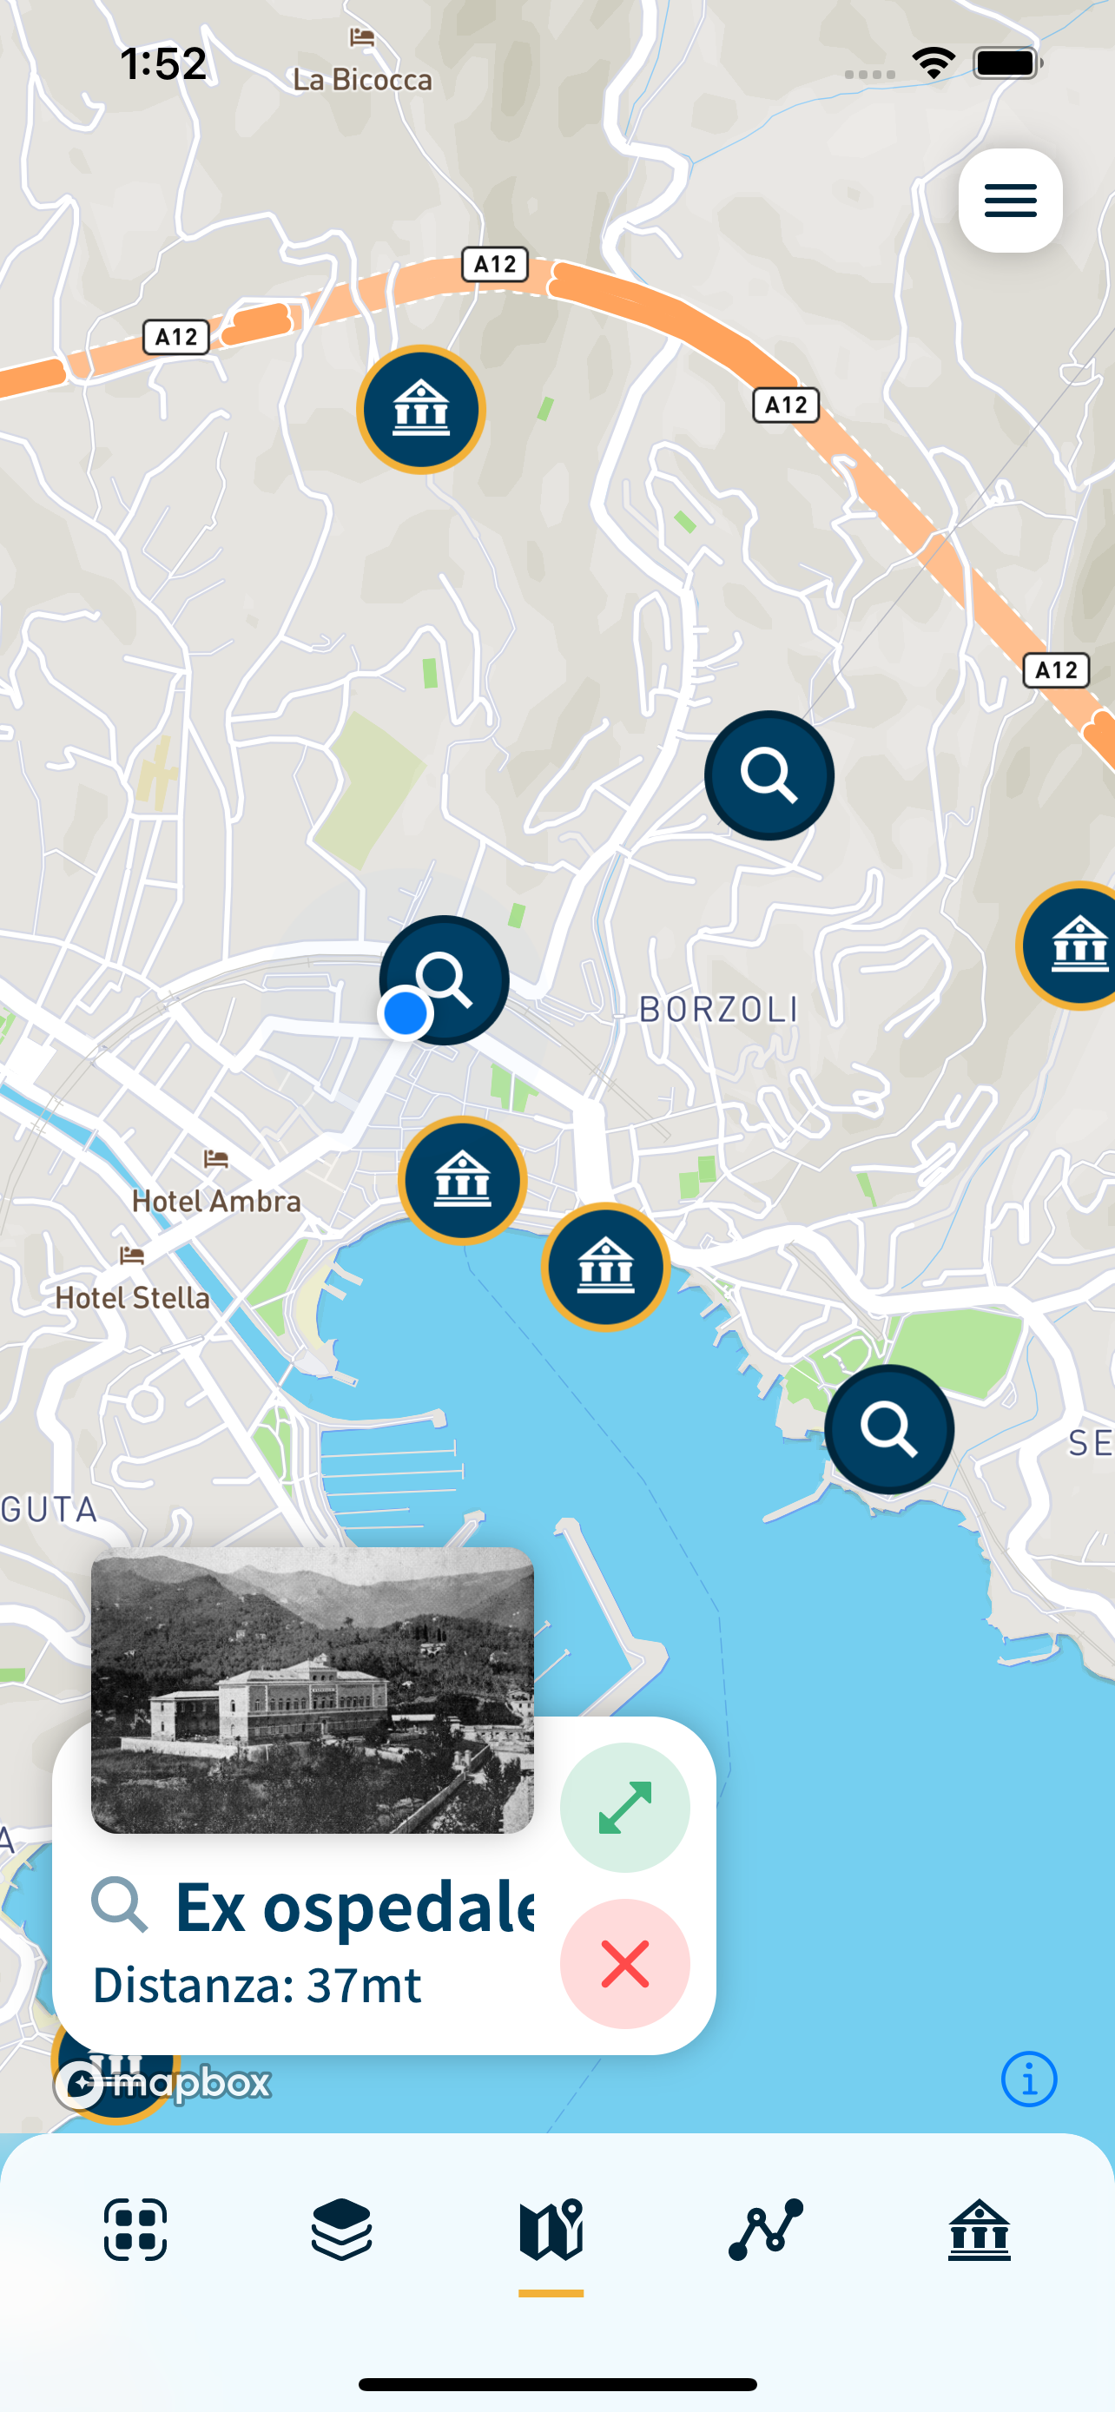Viewport: 1115px width, 2412px height.
Task: Tap the mapbox logo
Action: click(x=163, y=2083)
